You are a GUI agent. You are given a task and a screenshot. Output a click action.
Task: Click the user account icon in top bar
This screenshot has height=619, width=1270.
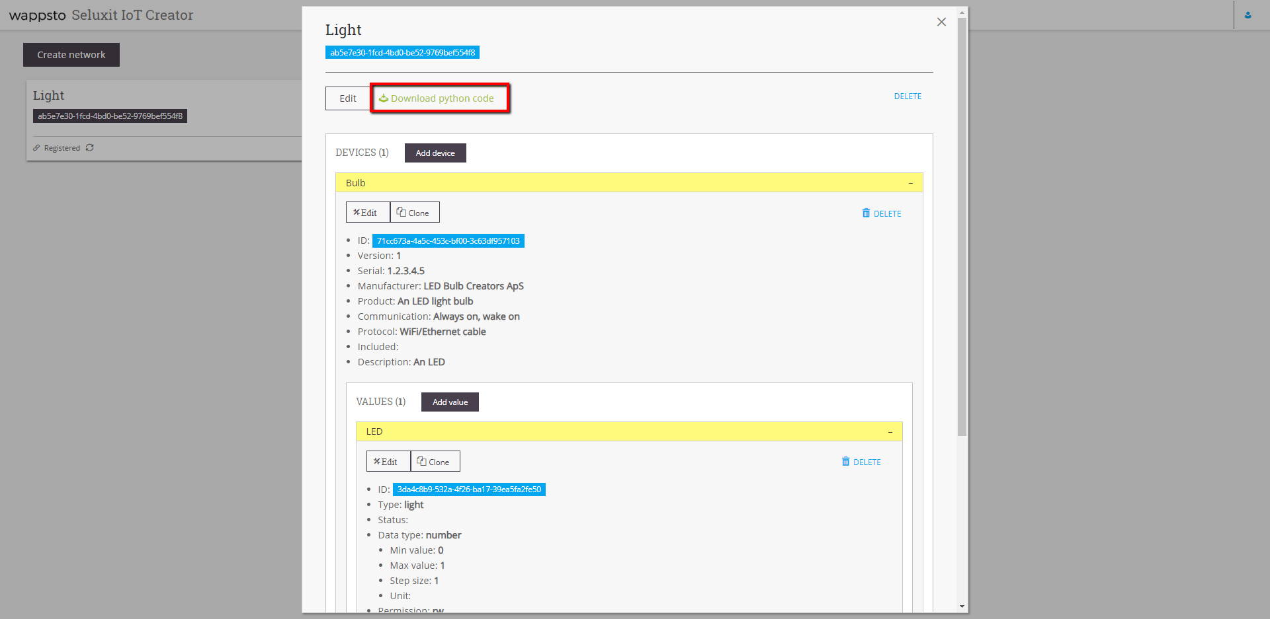coord(1248,15)
